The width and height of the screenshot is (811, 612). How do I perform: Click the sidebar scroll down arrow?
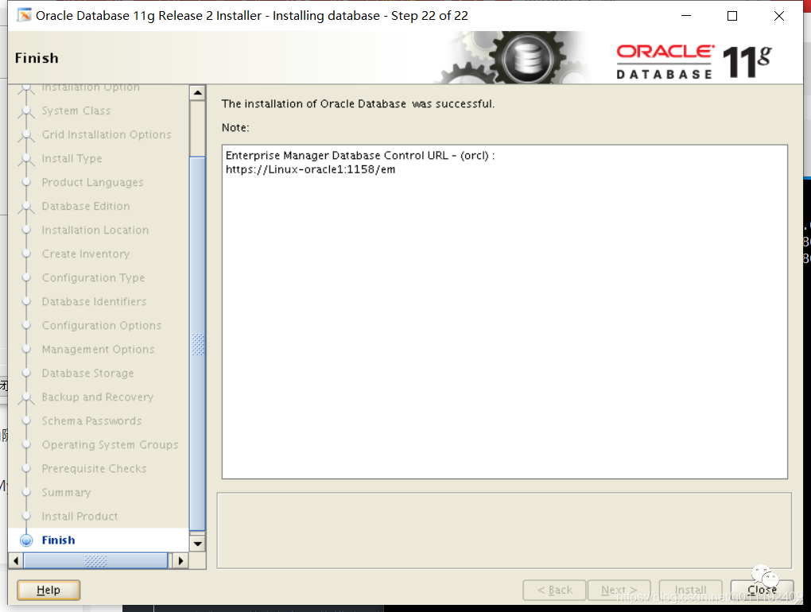197,544
